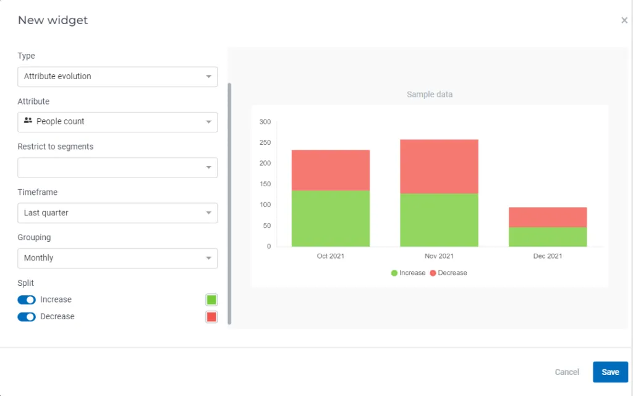
Task: Pick the green Increase color swatch
Action: (211, 300)
